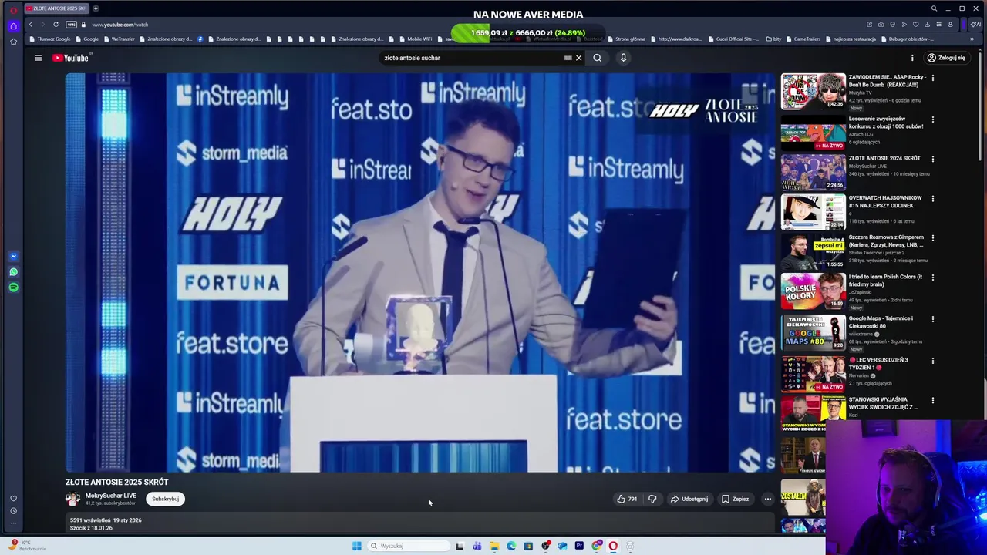Open the Opera main menu logo

tap(13, 9)
